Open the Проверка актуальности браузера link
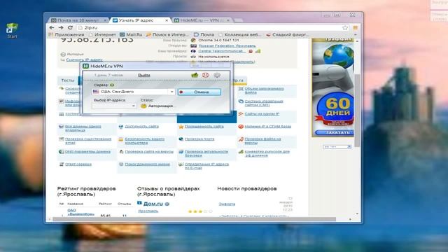 pos(206,153)
